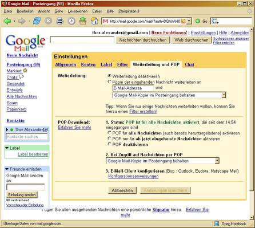Screen dimensions: 255x228
Task: Click the Gmail favicon in the address bar
Action: [x=105, y=21]
